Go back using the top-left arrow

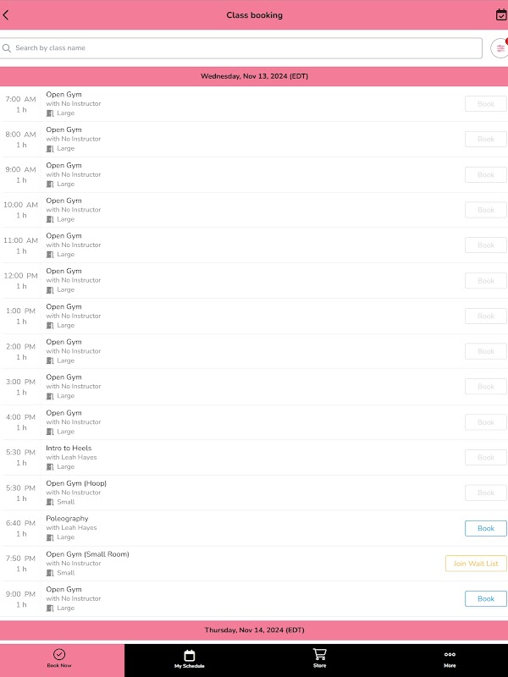(x=7, y=15)
